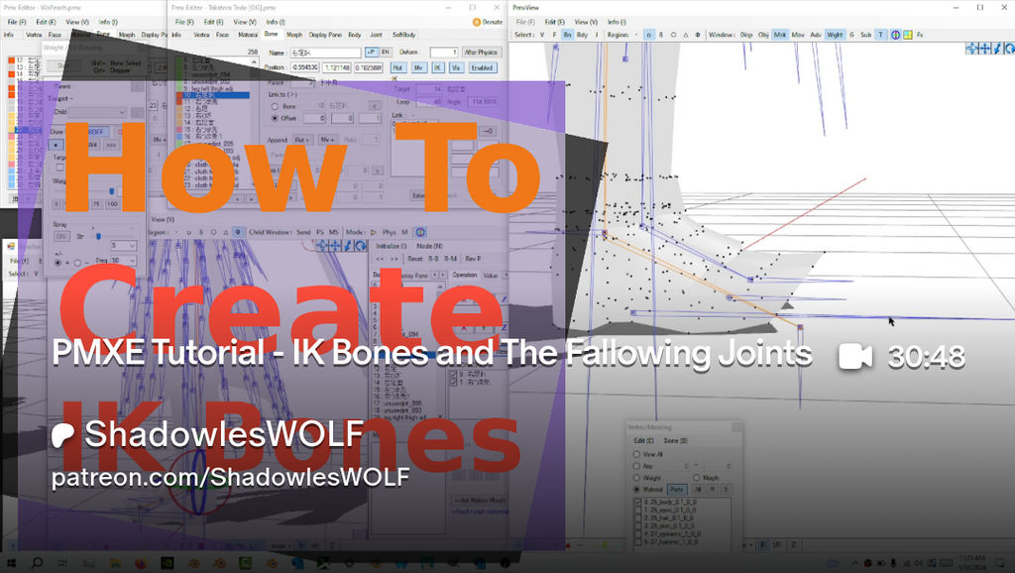
Task: Choose circle region selection in PmxView
Action: (x=673, y=35)
